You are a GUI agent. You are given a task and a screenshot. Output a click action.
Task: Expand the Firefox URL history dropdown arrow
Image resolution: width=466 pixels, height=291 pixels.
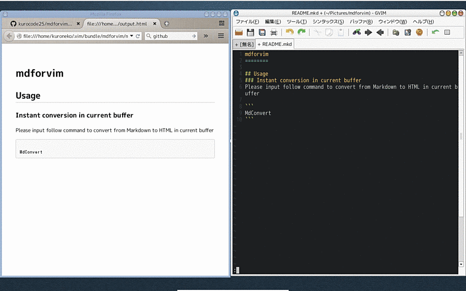(x=132, y=36)
